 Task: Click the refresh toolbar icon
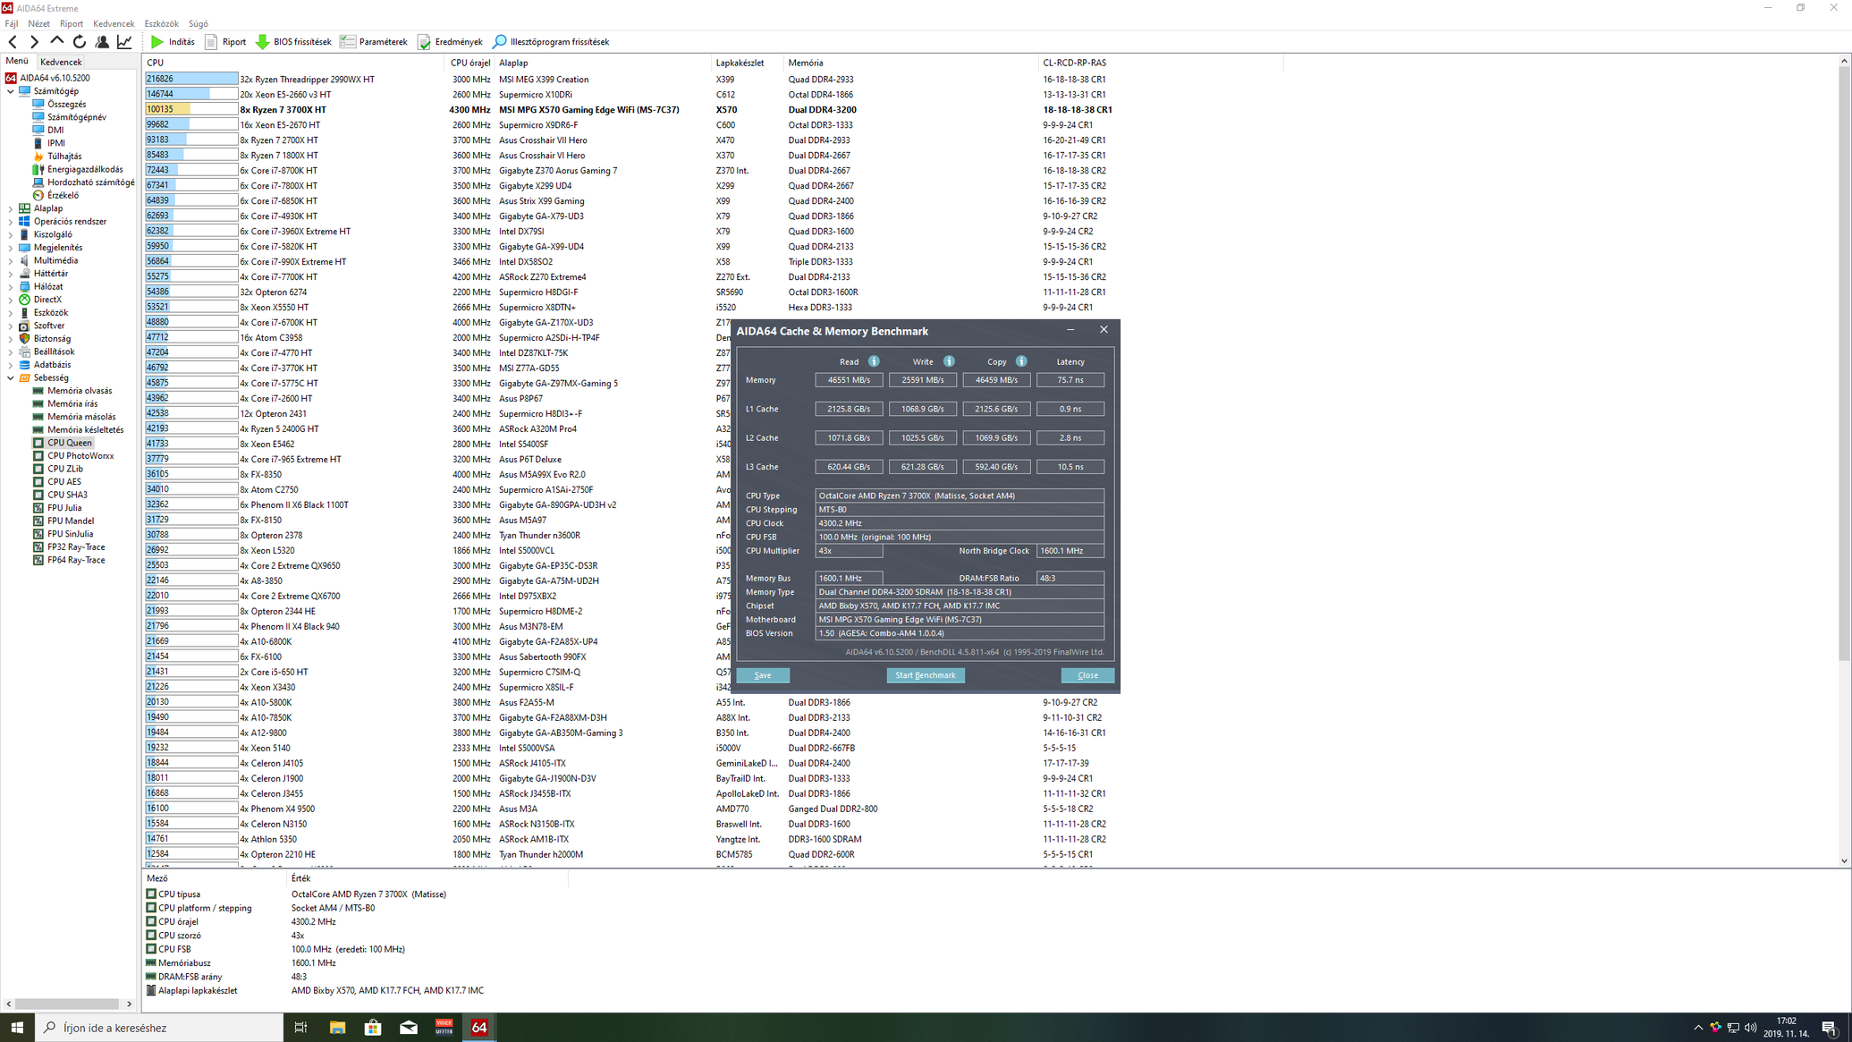coord(80,42)
